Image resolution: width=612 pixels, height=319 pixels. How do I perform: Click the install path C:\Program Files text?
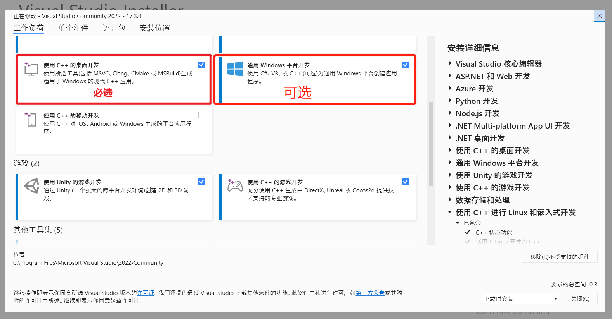(88, 263)
